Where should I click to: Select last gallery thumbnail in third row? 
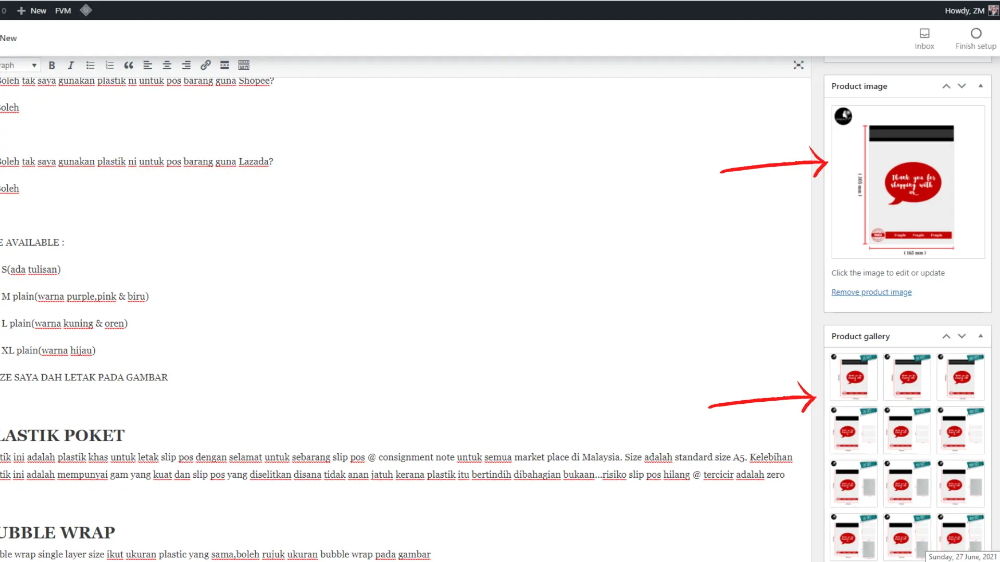pos(960,484)
